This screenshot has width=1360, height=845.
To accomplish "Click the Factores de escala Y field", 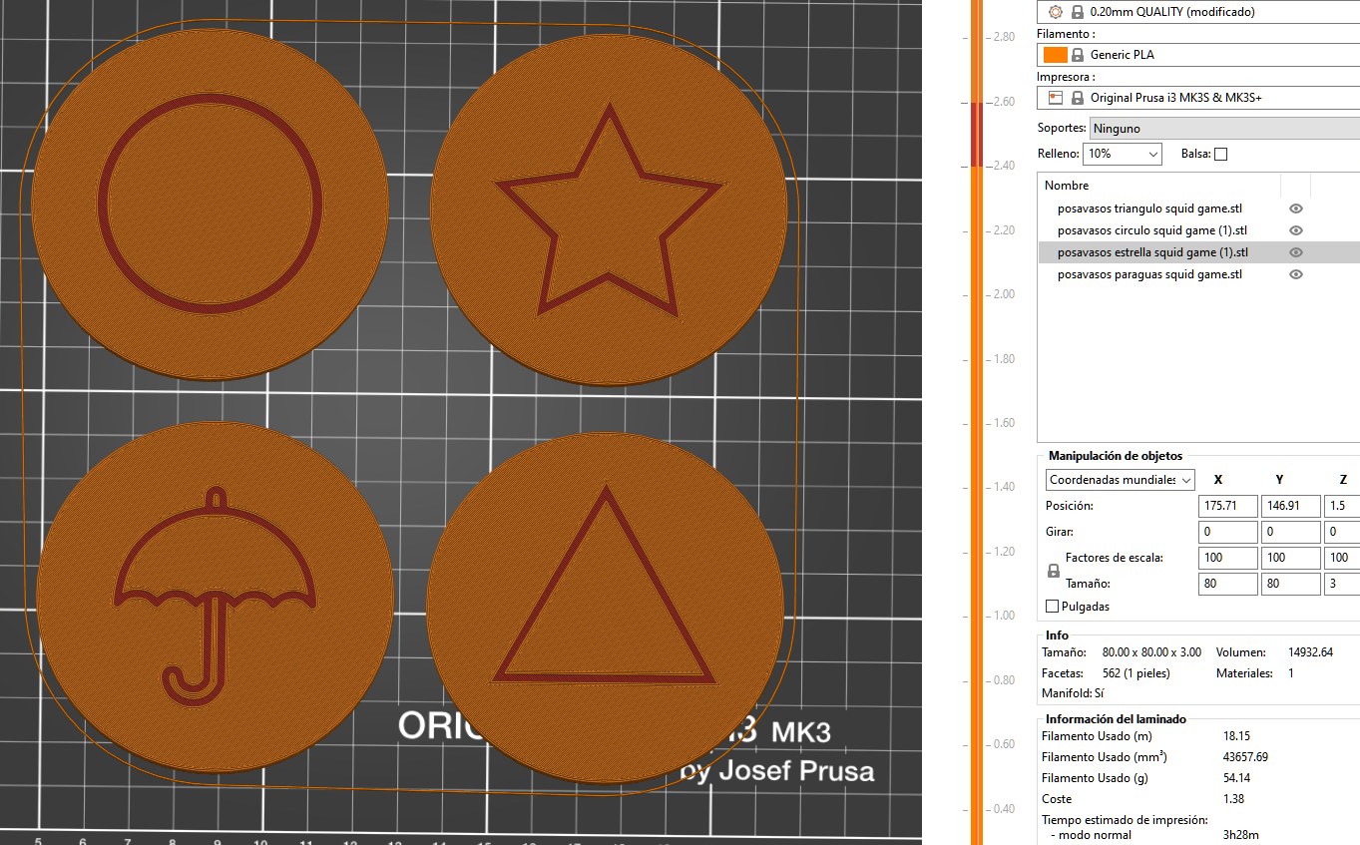I will (1291, 559).
